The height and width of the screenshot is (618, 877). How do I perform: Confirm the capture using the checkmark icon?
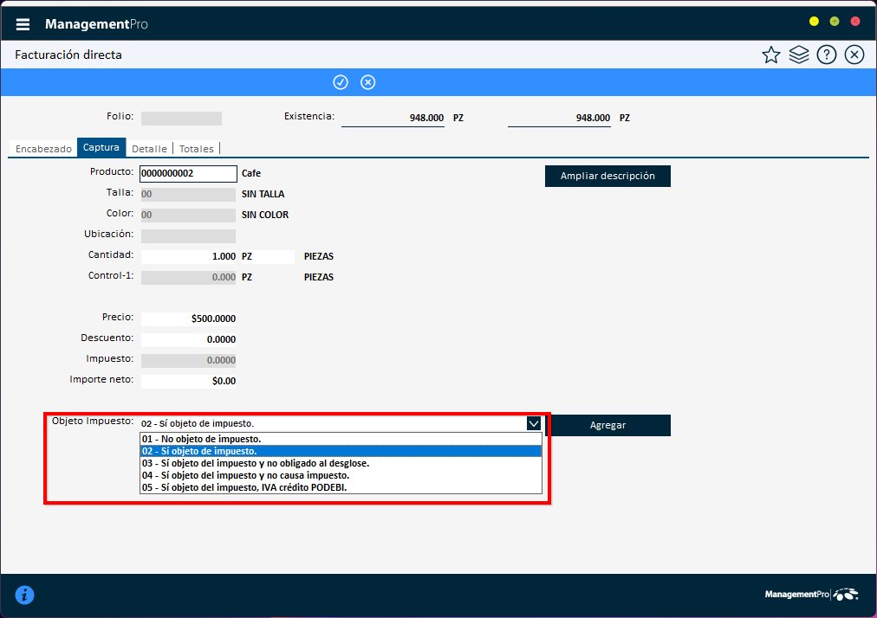341,81
